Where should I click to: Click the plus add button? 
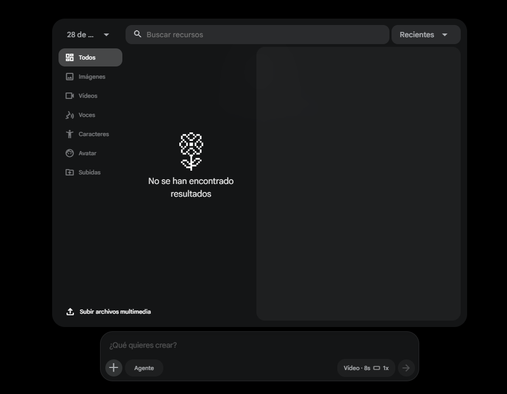click(113, 368)
